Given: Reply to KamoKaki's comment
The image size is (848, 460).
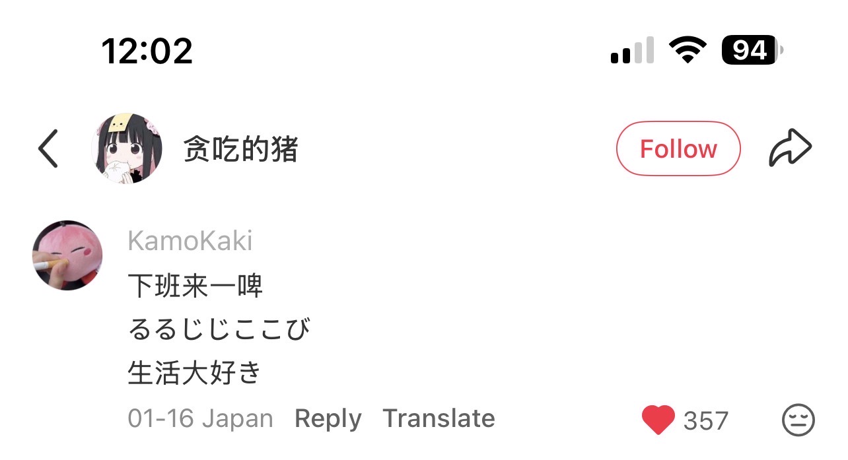Looking at the screenshot, I should [x=328, y=419].
